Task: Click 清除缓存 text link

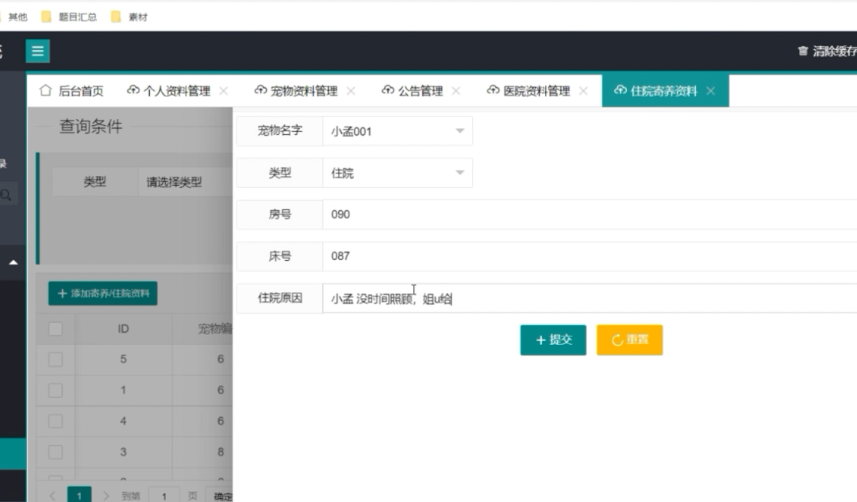Action: pos(835,51)
